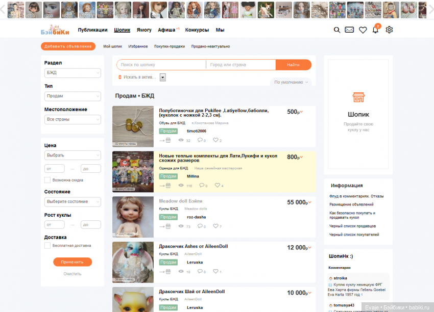Click the search magnifier icon in header

(x=337, y=30)
